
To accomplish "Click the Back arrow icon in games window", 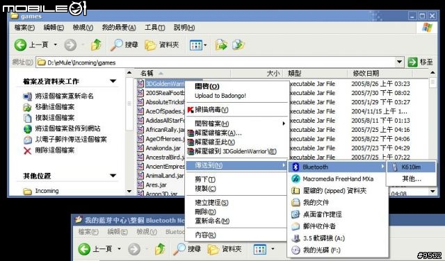I will tap(20, 45).
